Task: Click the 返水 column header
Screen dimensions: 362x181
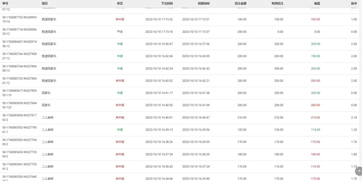Action: click(354, 4)
